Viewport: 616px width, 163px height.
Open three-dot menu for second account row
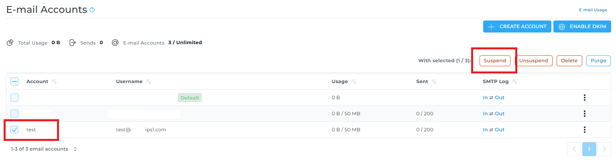[x=585, y=114]
